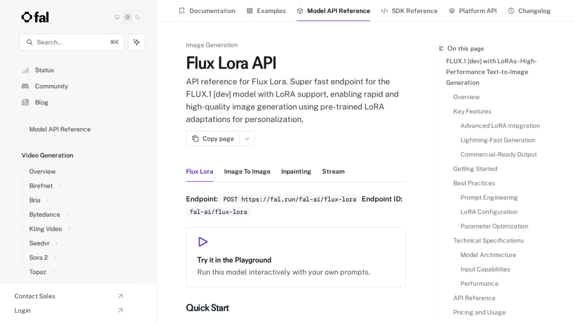The height and width of the screenshot is (323, 575).
Task: Click the Blog newspaper icon
Action: pos(25,102)
